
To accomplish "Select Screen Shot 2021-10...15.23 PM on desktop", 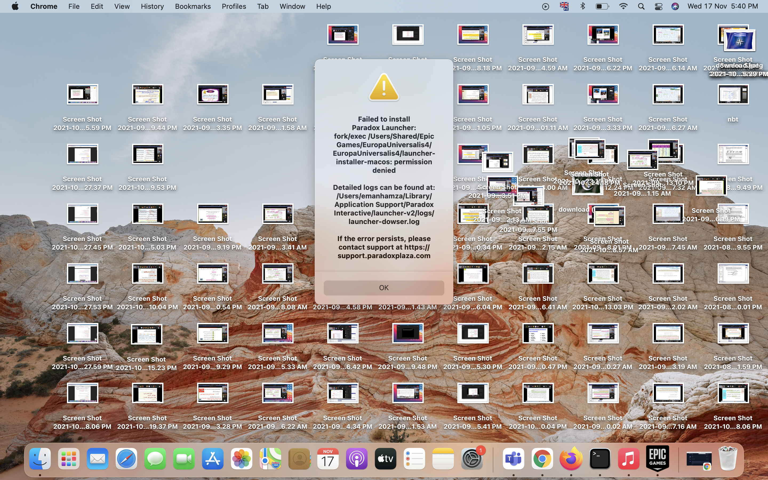I will [x=147, y=334].
